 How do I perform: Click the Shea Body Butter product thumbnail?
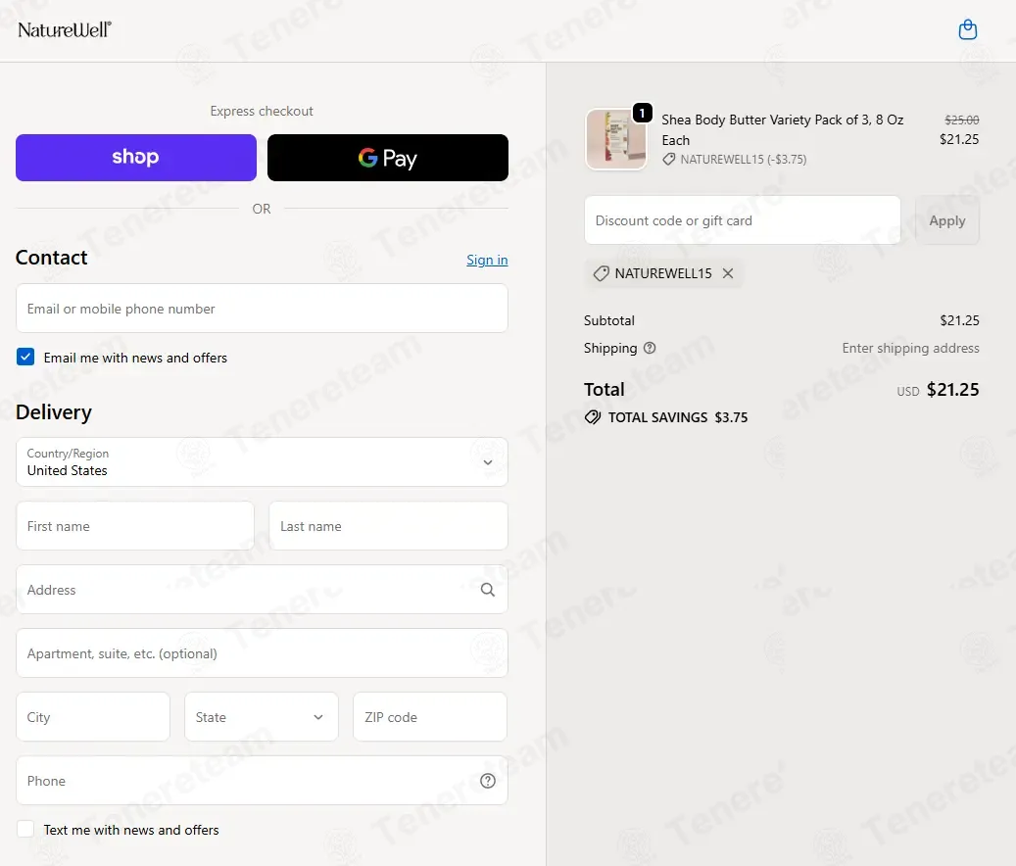click(616, 139)
